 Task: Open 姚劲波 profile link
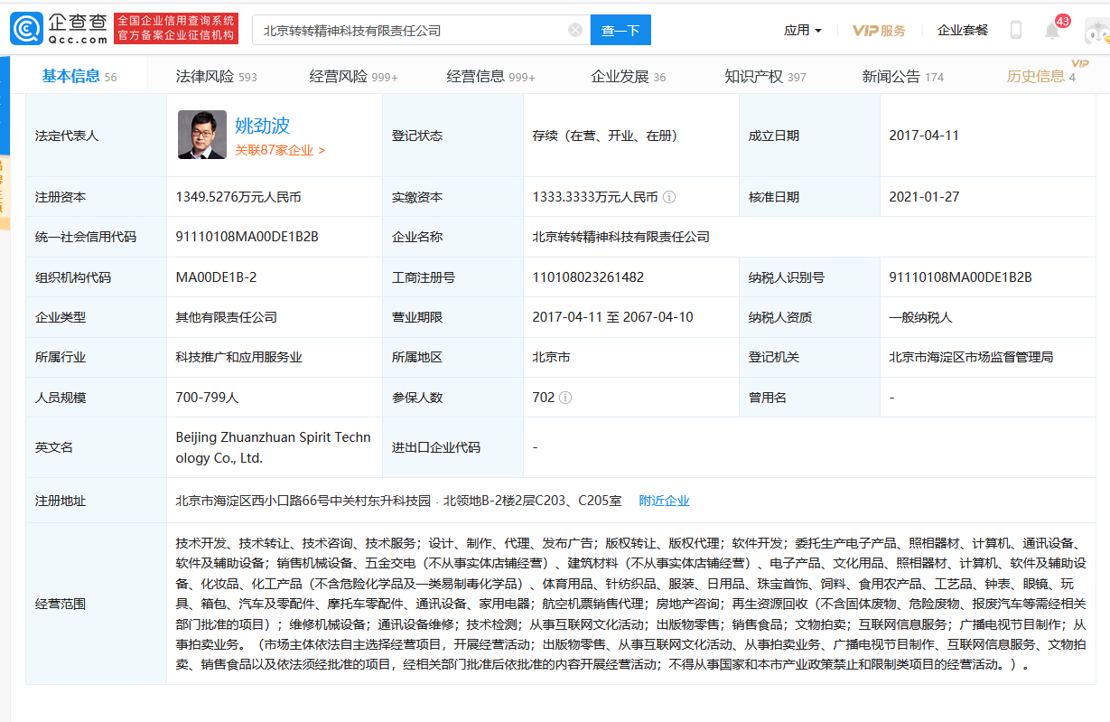[263, 126]
